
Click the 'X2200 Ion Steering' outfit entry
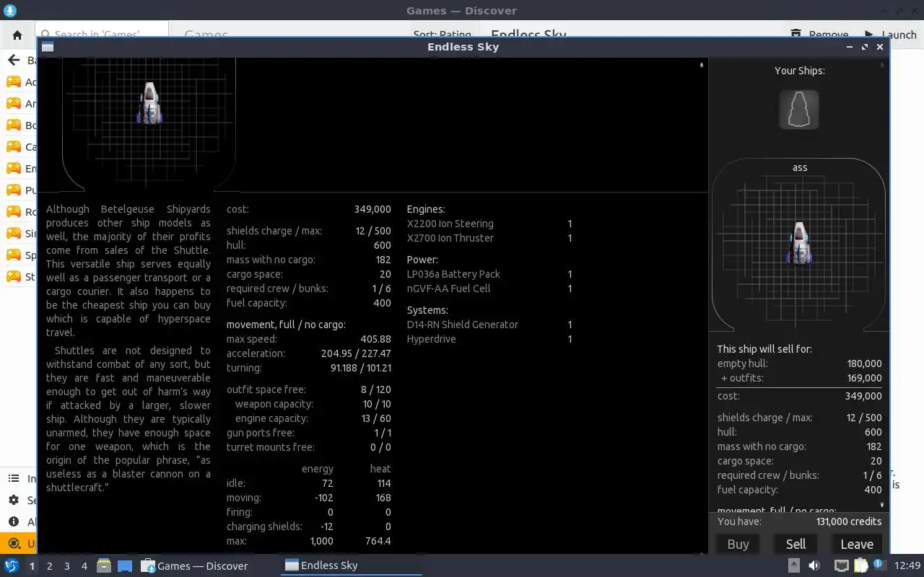click(x=450, y=224)
